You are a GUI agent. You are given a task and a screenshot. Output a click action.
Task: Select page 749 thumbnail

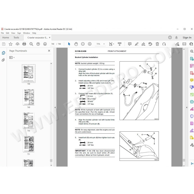(x=29, y=97)
